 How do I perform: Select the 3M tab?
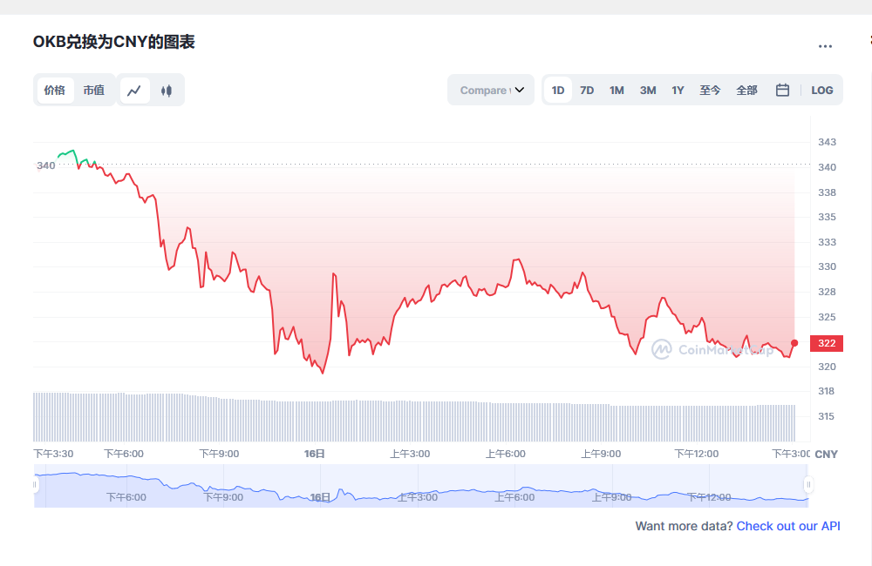648,90
